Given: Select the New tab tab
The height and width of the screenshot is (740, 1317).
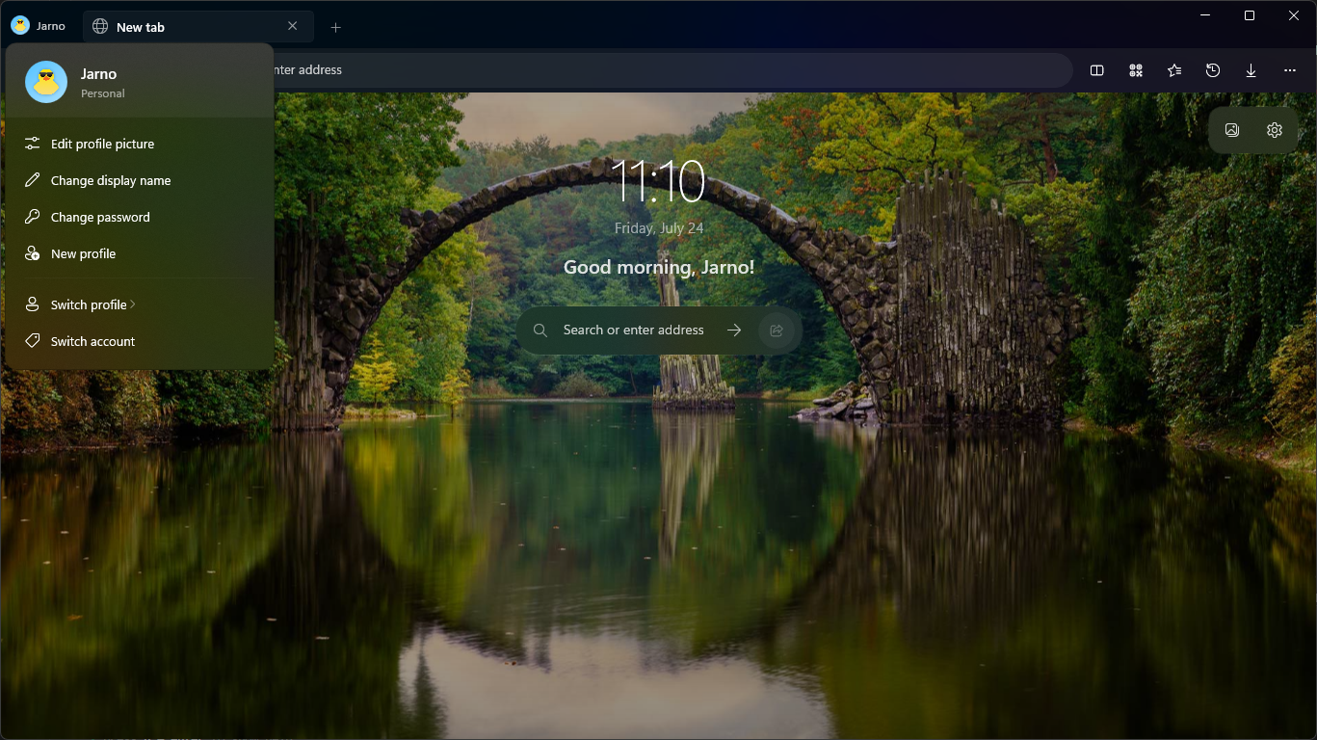Looking at the screenshot, I should (198, 27).
